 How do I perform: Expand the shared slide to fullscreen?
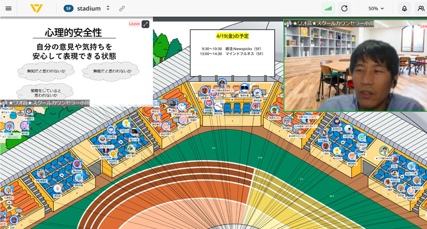145,24
